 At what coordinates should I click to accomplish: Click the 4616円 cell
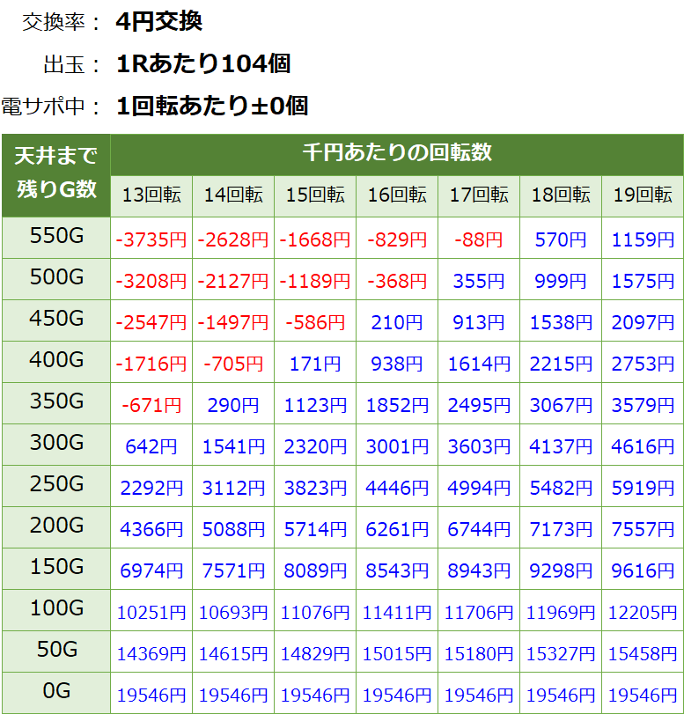[x=643, y=446]
